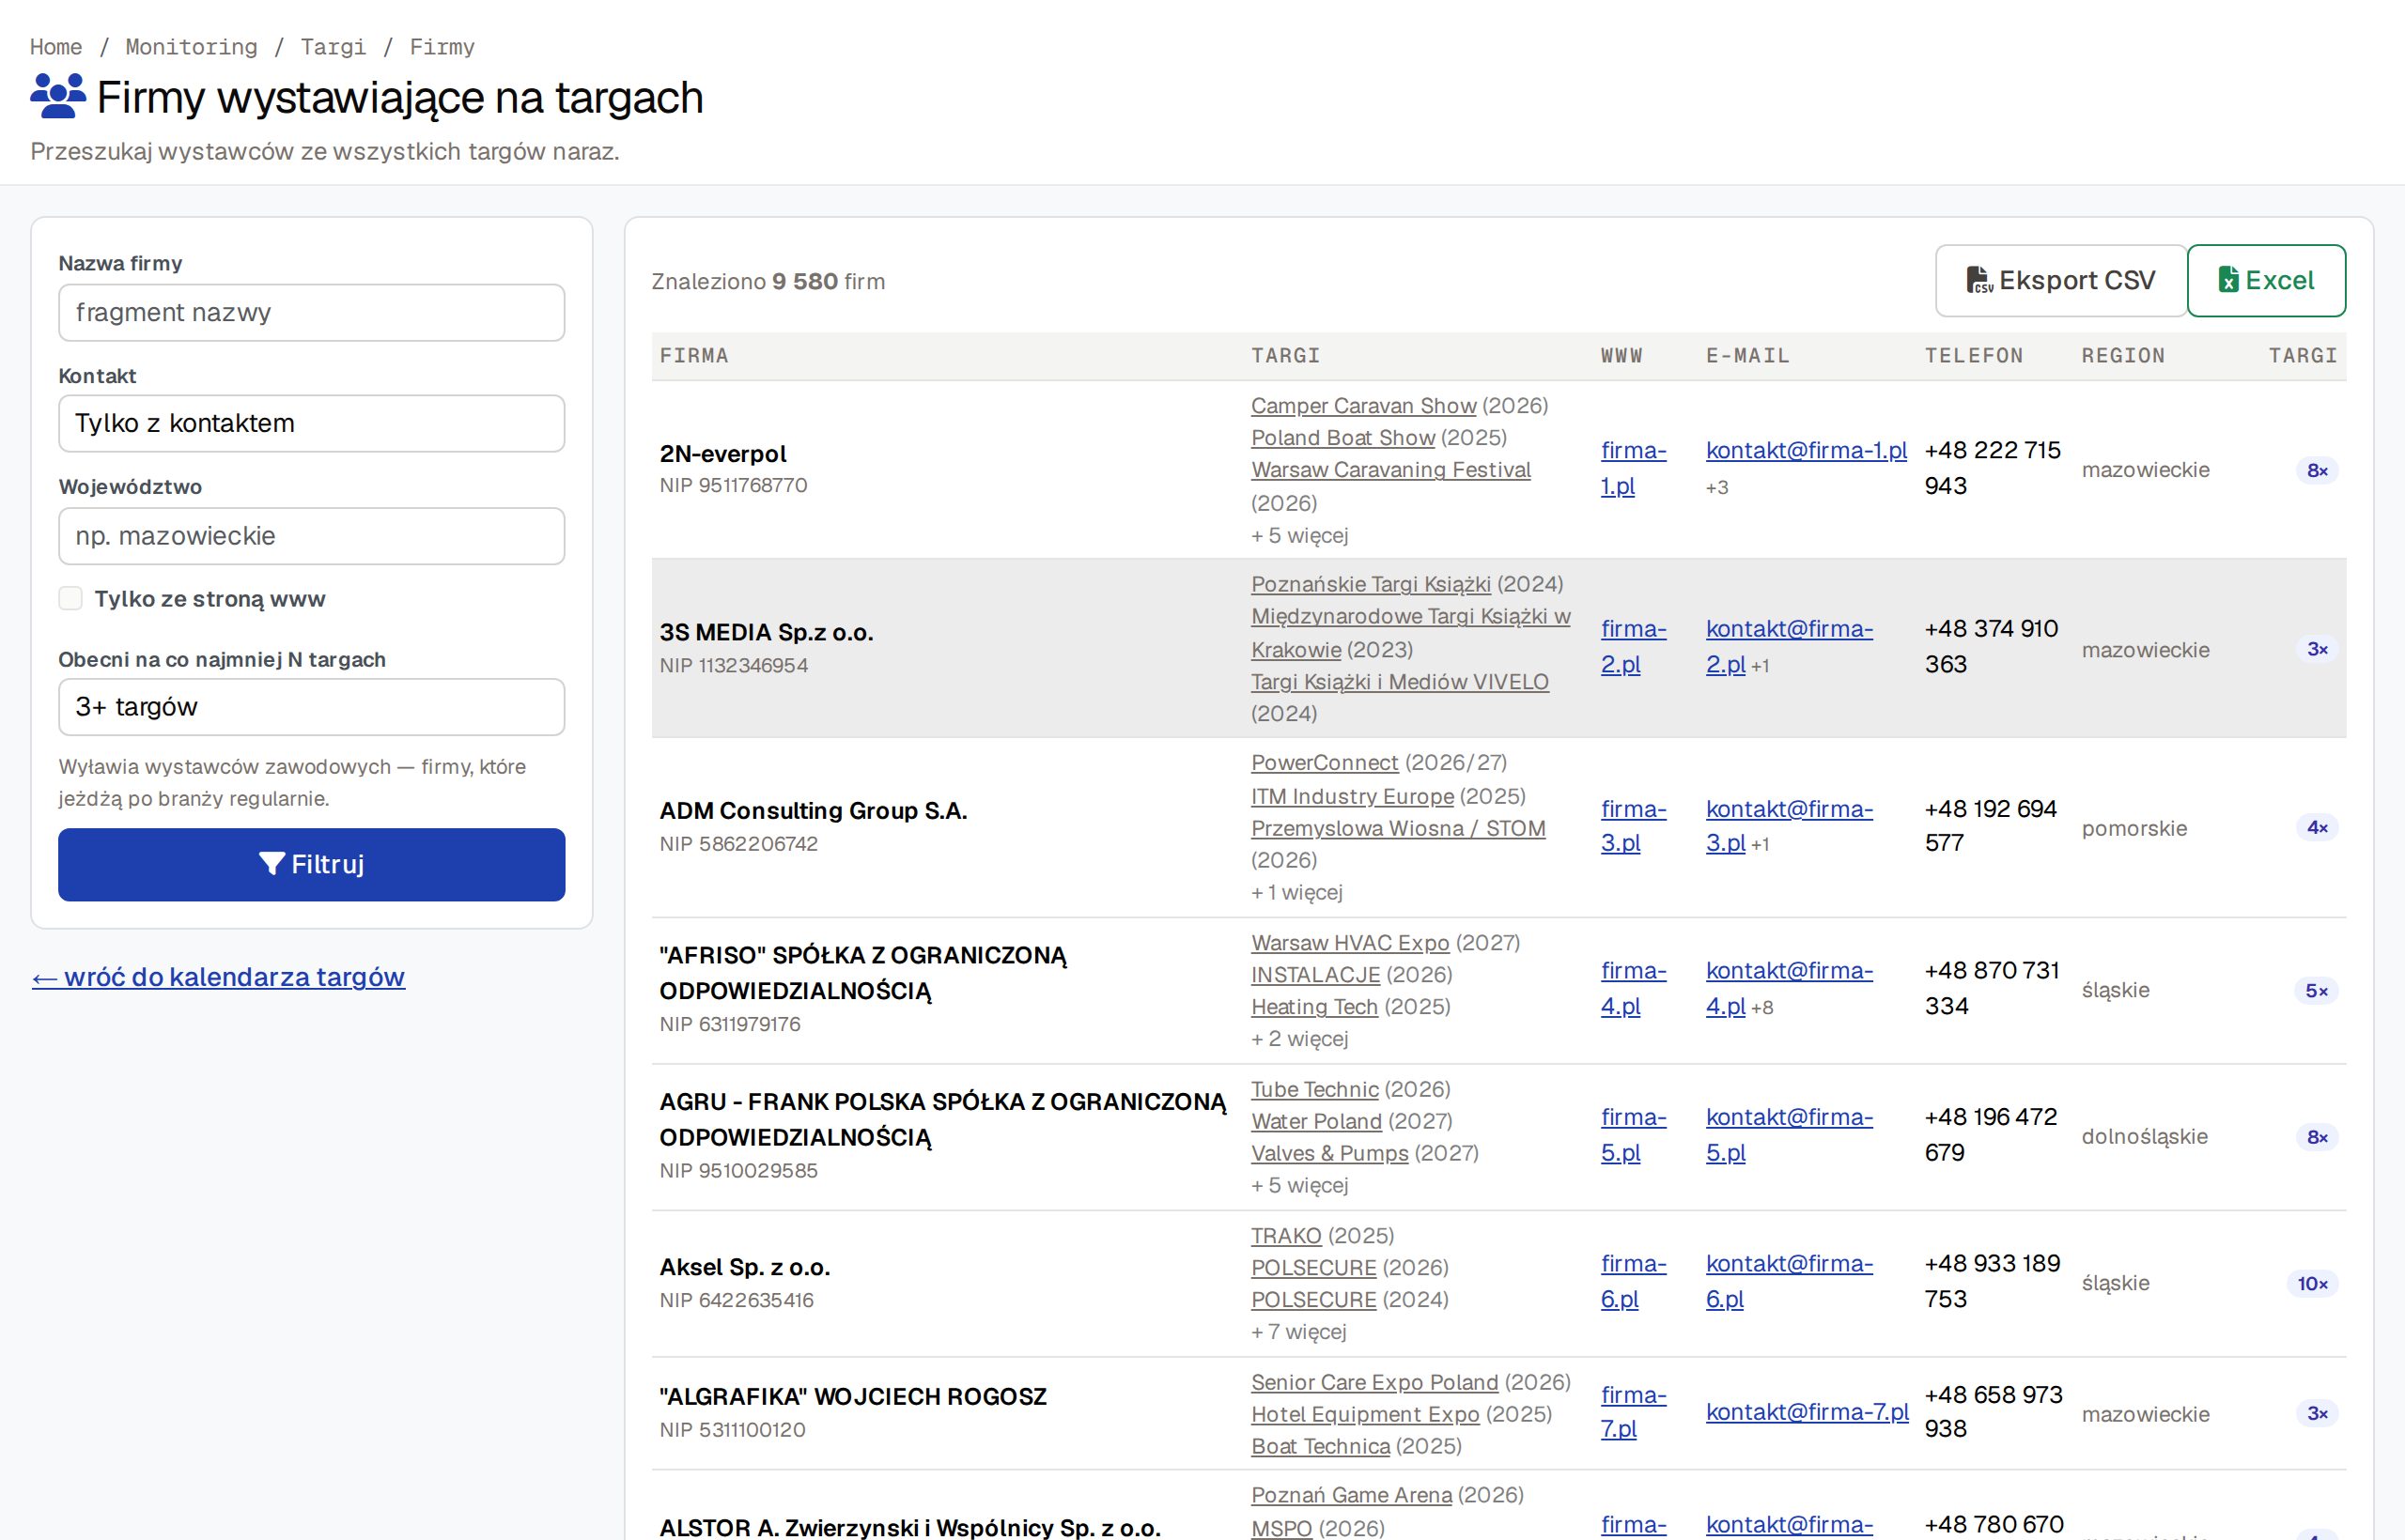Image resolution: width=2405 pixels, height=1540 pixels.
Task: Export results with Eksport CSV button
Action: [2061, 280]
